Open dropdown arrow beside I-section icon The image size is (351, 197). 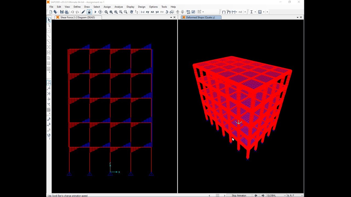255,12
